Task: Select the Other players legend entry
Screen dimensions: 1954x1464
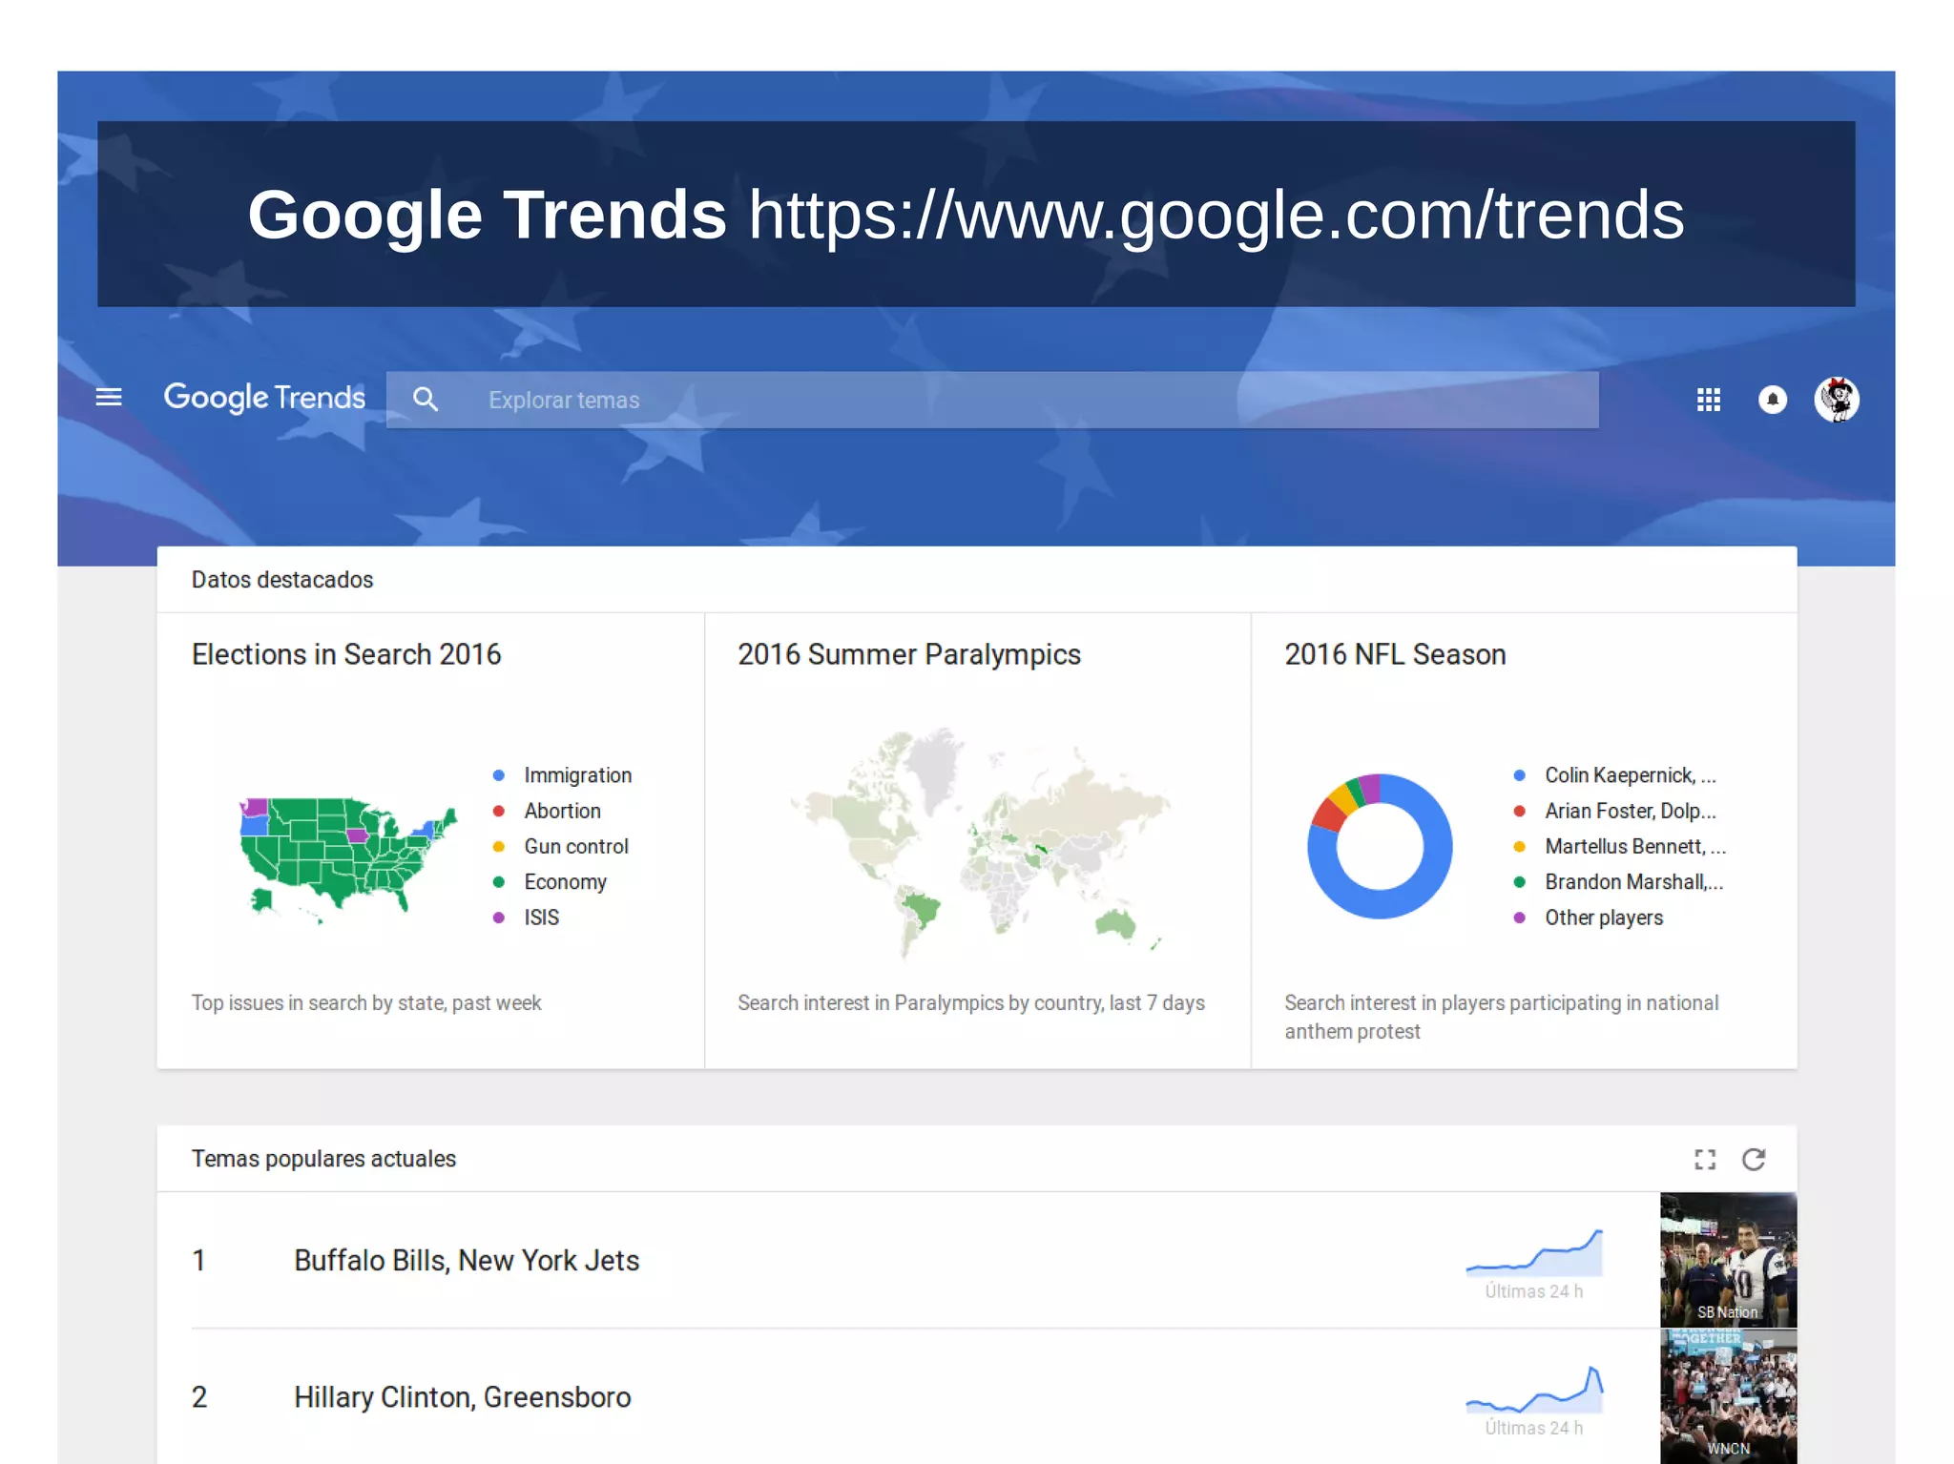Action: pos(1589,918)
